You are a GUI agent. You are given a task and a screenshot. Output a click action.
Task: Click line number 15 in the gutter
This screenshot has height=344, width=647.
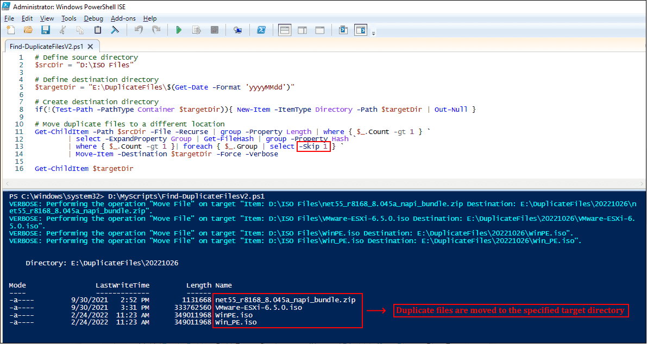click(19, 161)
